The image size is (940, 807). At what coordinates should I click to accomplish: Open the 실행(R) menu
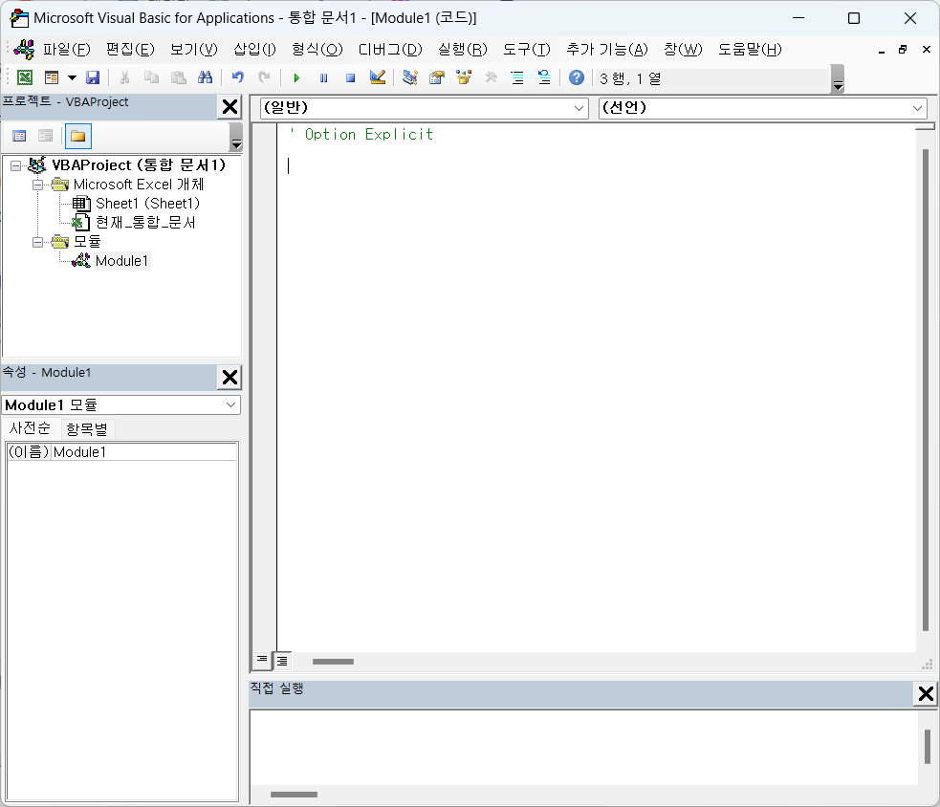463,49
